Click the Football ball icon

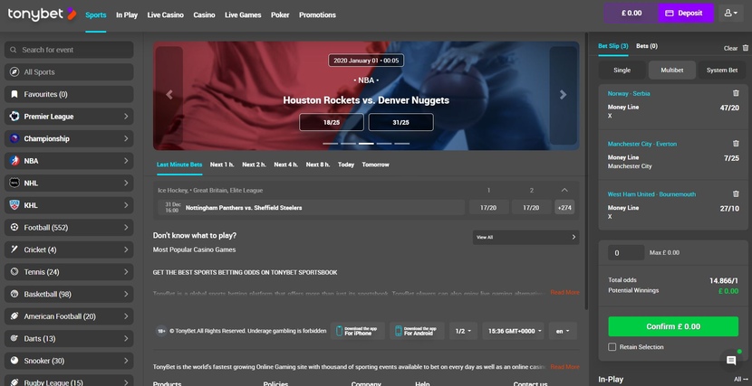(14, 227)
